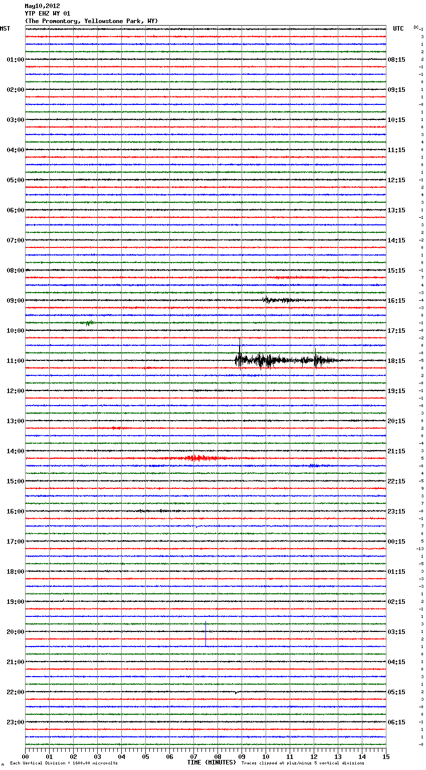Viewport: 426px width, 770px height.
Task: Click the 14:15 UTC time label
Action: [x=396, y=240]
